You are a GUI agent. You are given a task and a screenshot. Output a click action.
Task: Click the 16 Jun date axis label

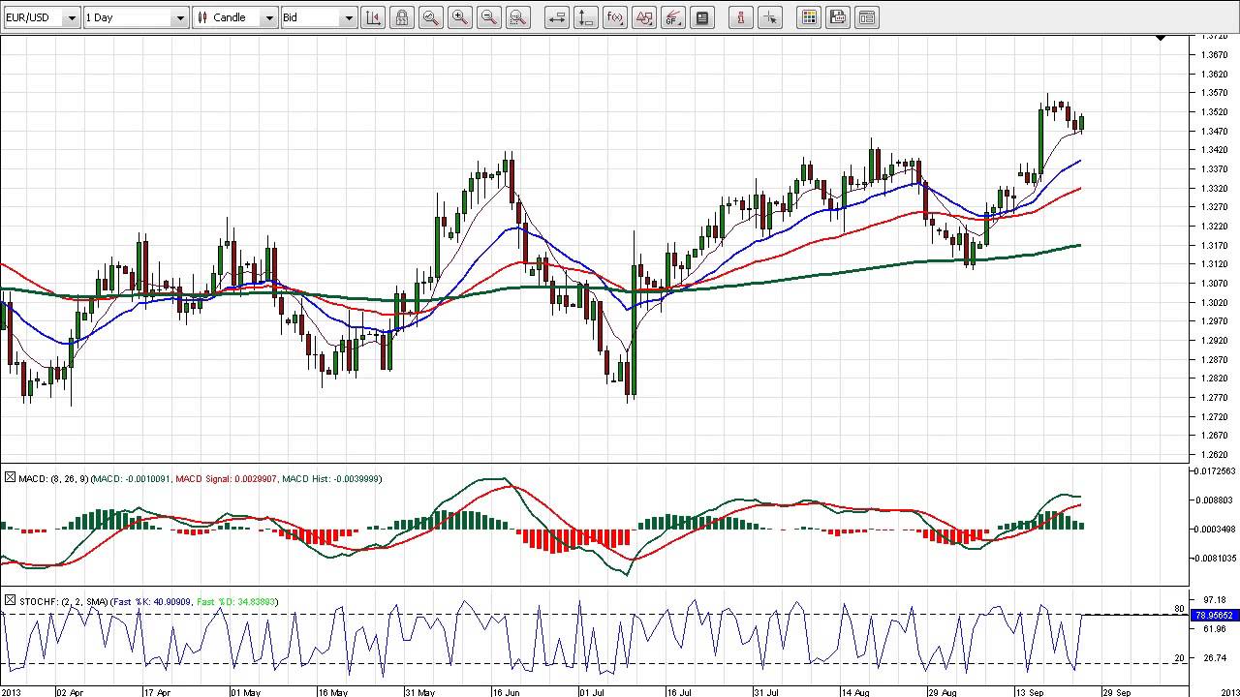pos(507,692)
